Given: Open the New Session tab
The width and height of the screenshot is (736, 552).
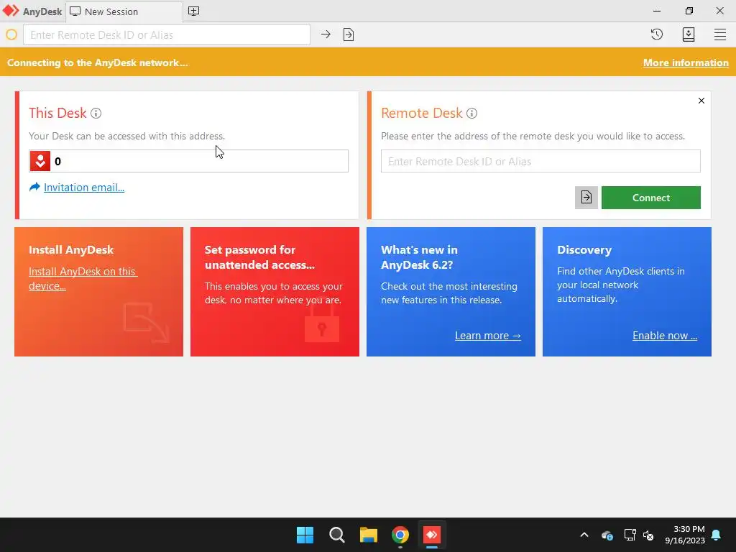Looking at the screenshot, I should coord(124,11).
